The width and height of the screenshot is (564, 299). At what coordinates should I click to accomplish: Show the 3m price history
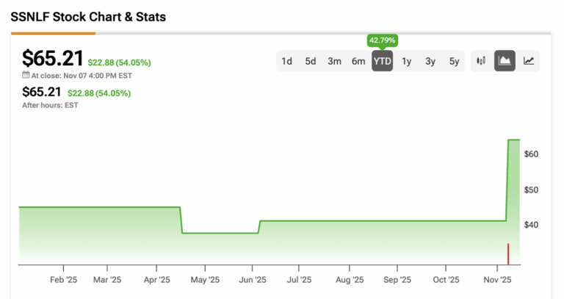click(x=335, y=61)
